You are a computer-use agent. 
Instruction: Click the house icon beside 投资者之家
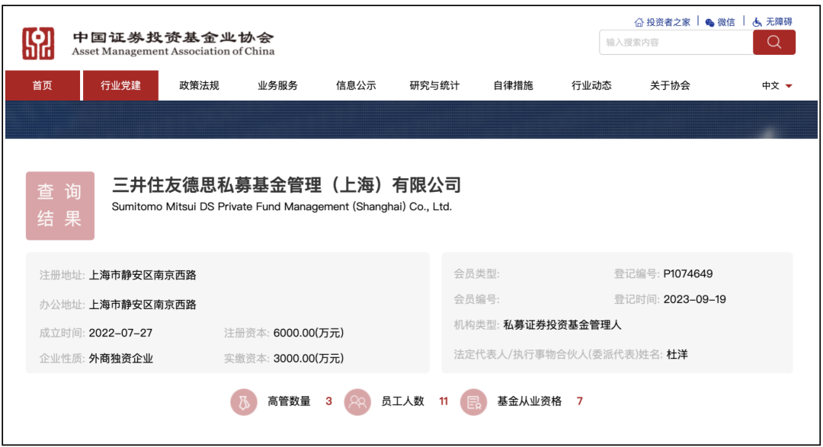(639, 22)
